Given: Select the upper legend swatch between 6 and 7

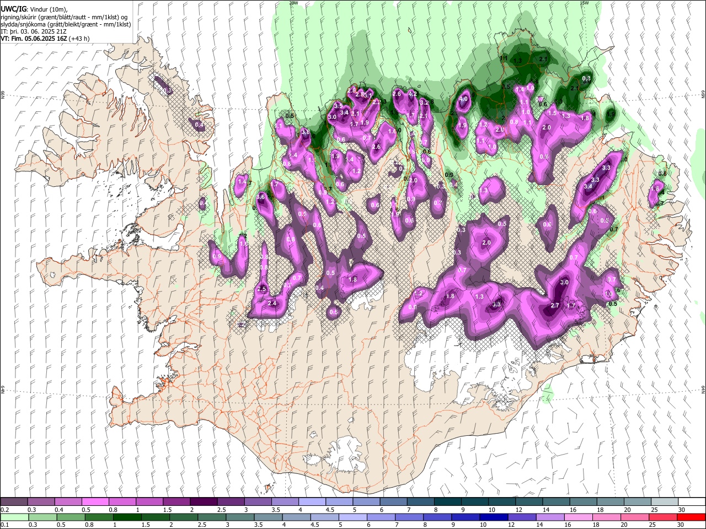Looking at the screenshot, I should pos(393,502).
